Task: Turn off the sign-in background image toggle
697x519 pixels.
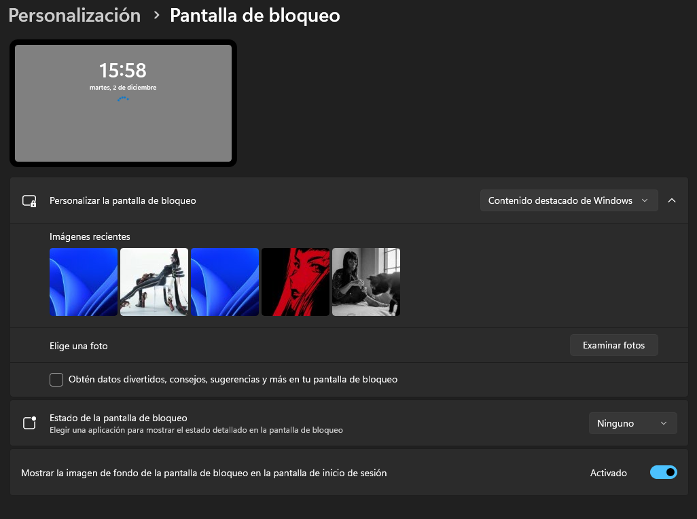Action: [663, 472]
